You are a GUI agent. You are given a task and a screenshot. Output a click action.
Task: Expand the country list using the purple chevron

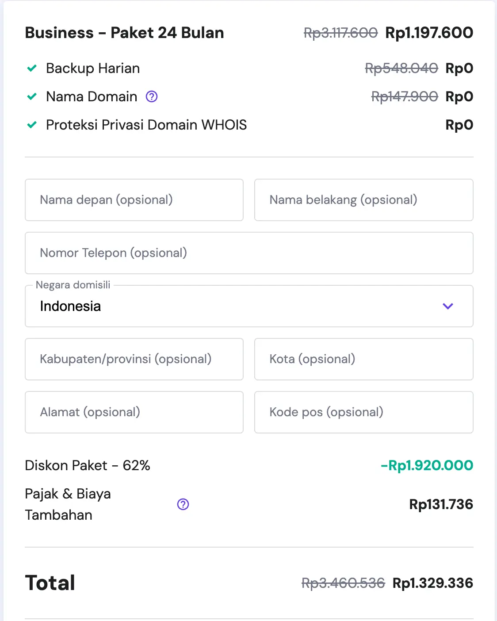pyautogui.click(x=448, y=306)
